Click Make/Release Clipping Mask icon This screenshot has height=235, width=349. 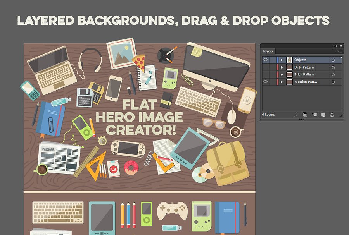pyautogui.click(x=305, y=115)
